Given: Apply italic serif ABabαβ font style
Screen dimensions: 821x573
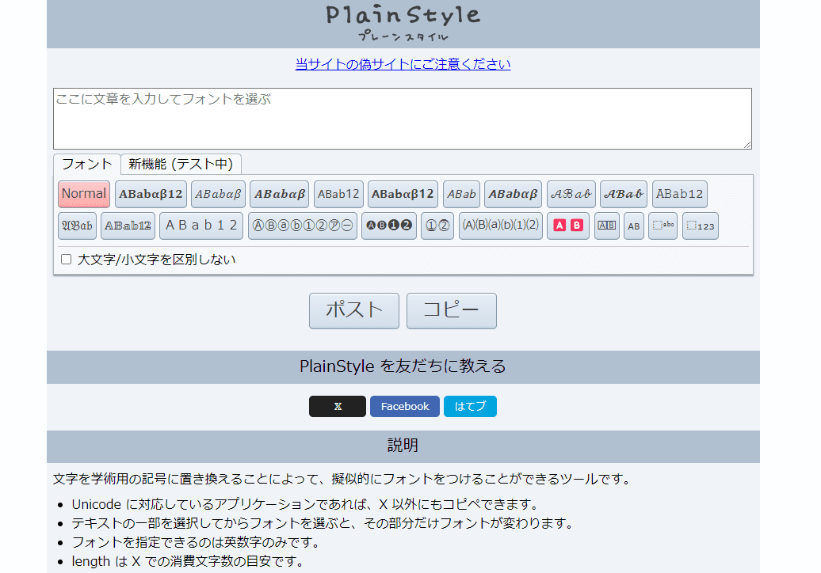Looking at the screenshot, I should click(x=219, y=194).
